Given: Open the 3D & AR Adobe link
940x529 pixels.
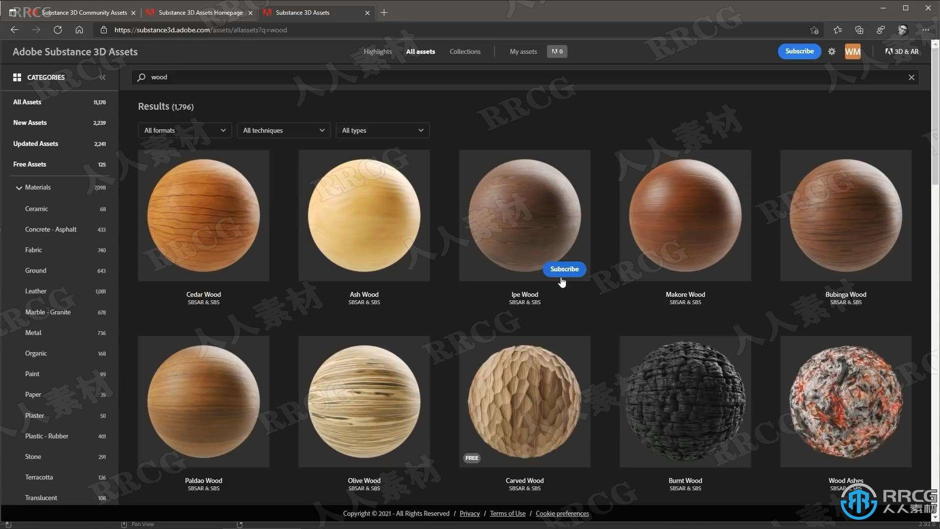Looking at the screenshot, I should (902, 51).
